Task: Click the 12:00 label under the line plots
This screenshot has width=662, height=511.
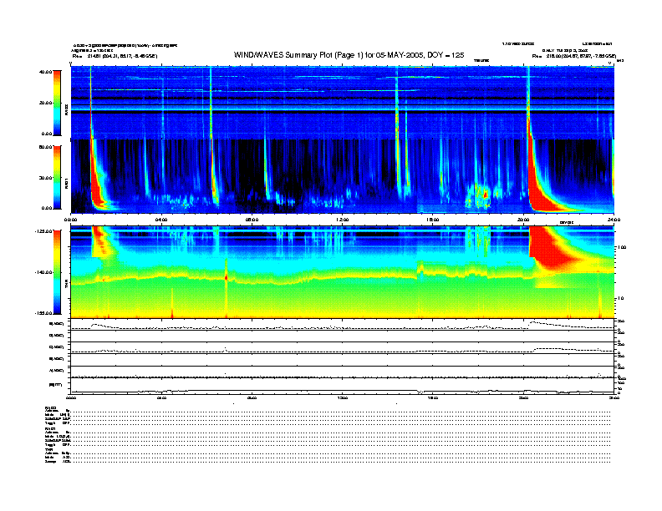Action: click(x=343, y=397)
